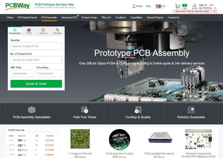The width and height of the screenshot is (223, 158).
Task: Focus the Thru-Holes total number field
Action: coord(49,74)
